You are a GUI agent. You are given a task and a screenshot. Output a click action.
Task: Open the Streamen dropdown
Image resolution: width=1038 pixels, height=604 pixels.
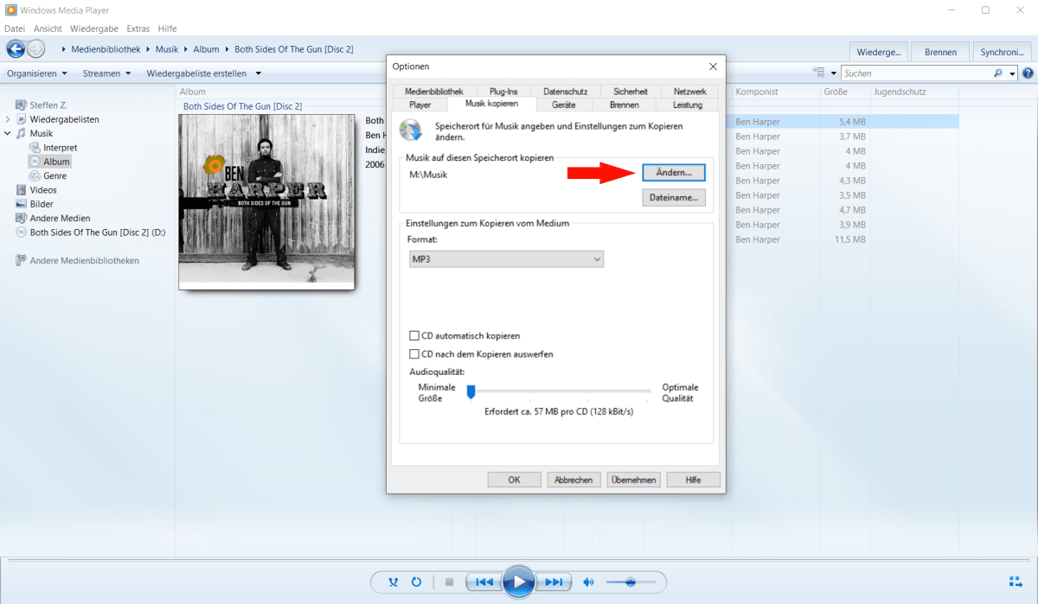(106, 73)
